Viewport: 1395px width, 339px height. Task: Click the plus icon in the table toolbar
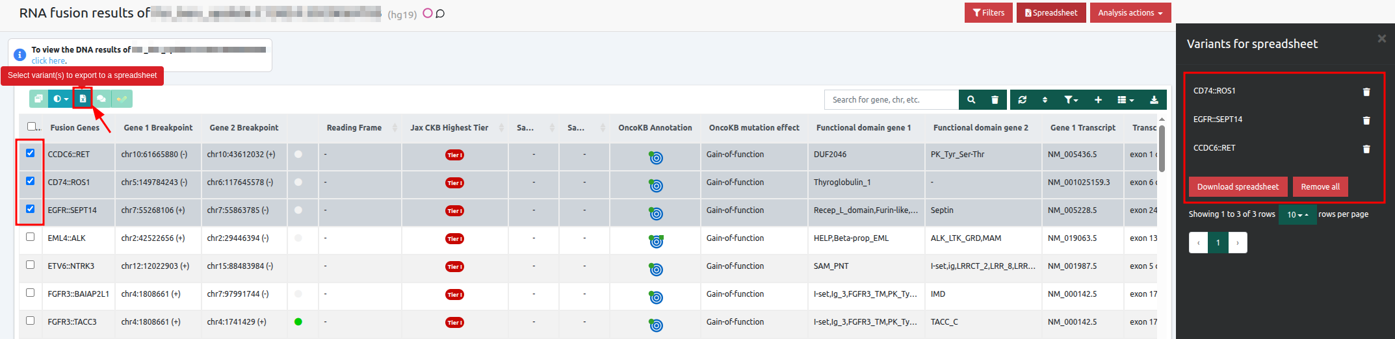1098,100
